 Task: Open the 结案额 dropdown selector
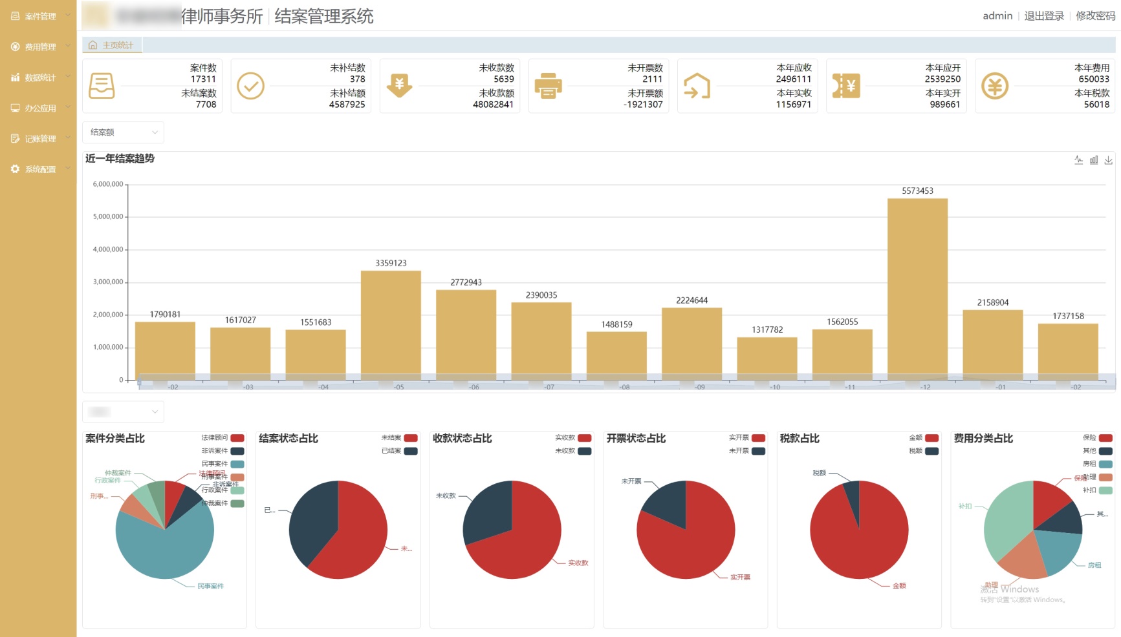point(123,132)
